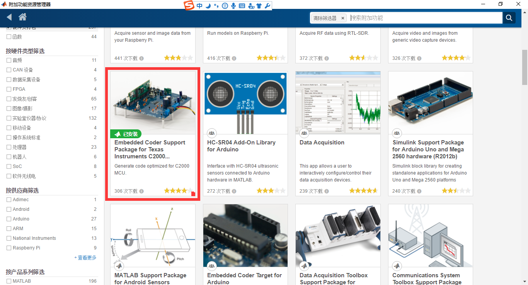Check the 机器人 filter checkbox

[x=9, y=157]
